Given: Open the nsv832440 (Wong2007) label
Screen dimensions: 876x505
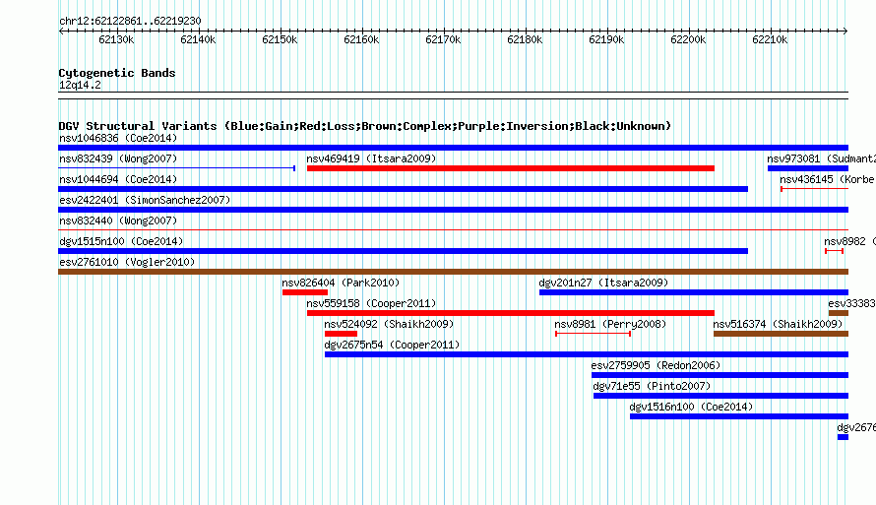Looking at the screenshot, I should tap(118, 221).
